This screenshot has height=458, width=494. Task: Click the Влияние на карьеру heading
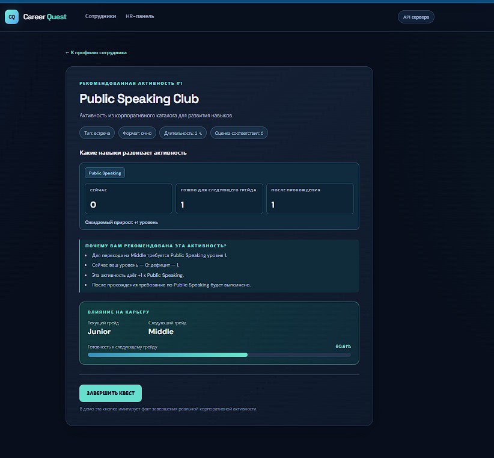click(118, 312)
